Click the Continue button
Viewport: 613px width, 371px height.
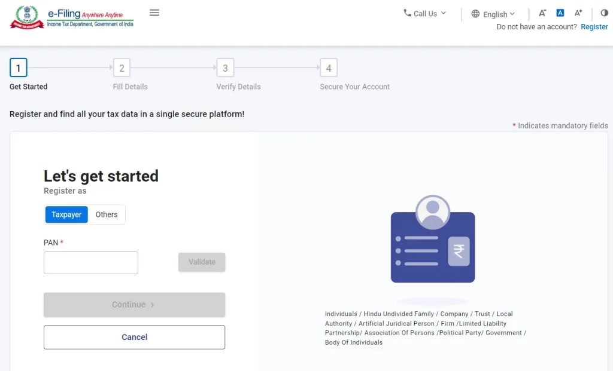[134, 305]
